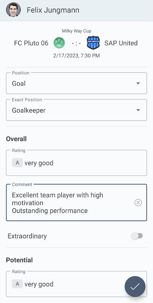This screenshot has width=153, height=303.
Task: Open the Goalkeeper exact position field
Action: [76, 110]
